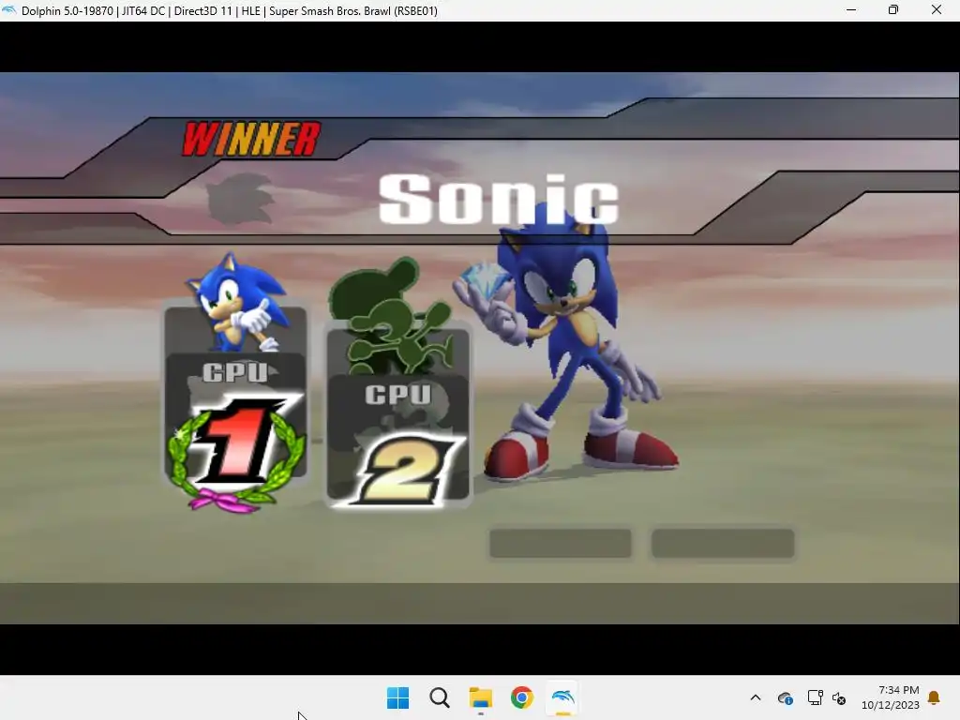Minimize the Dolphin window

coord(851,10)
